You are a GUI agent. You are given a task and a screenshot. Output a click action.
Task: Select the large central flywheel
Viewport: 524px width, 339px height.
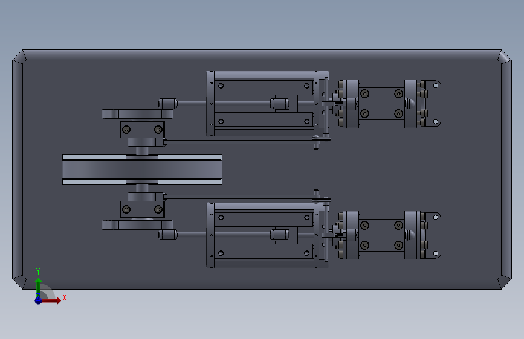coord(142,169)
